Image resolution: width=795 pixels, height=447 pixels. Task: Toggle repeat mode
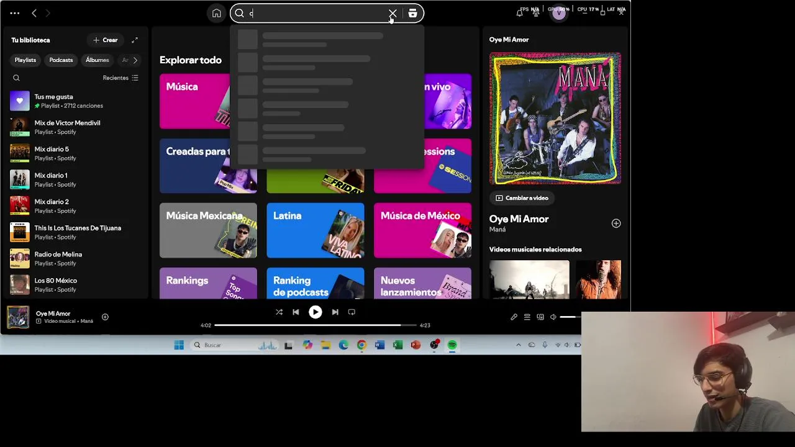pos(352,312)
